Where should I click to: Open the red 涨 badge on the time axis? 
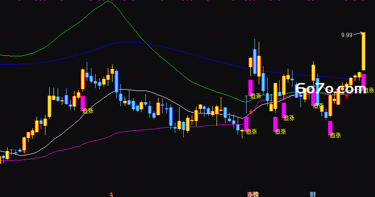(x=250, y=194)
